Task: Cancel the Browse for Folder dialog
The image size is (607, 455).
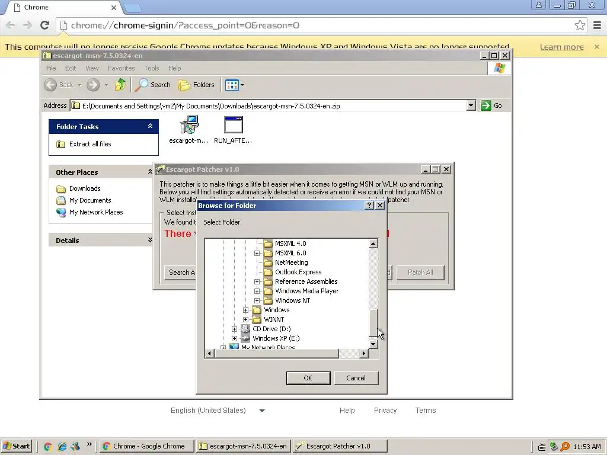Action: pyautogui.click(x=356, y=378)
